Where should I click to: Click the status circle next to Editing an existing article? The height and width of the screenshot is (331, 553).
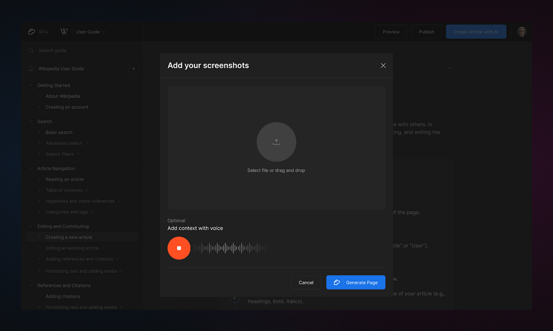[x=103, y=248]
